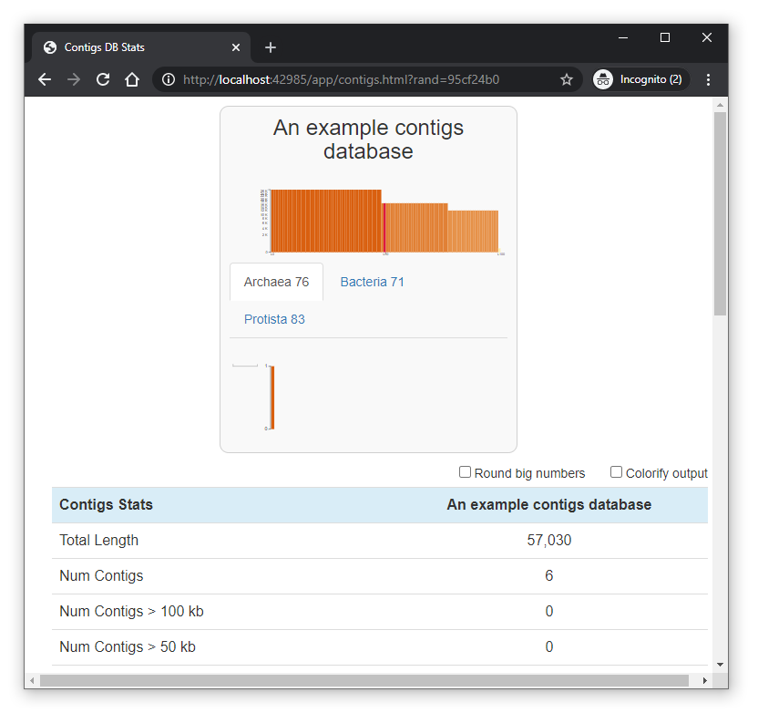
Task: Go to the browser home page
Action: click(132, 80)
